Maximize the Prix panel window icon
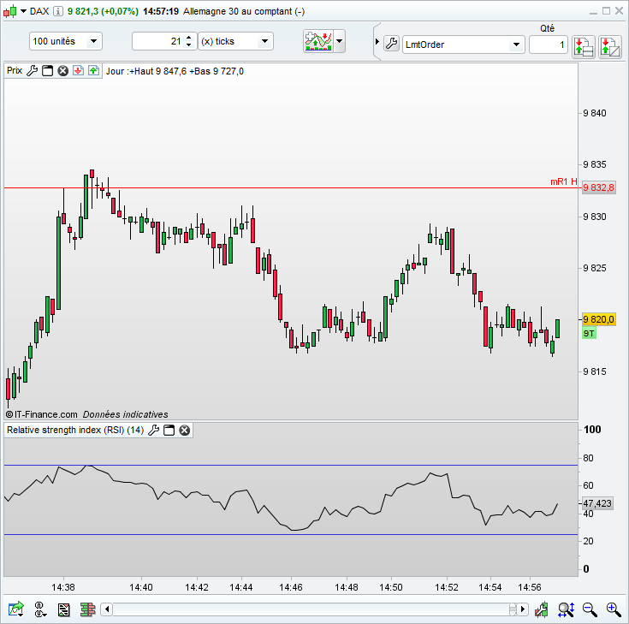 pos(48,71)
